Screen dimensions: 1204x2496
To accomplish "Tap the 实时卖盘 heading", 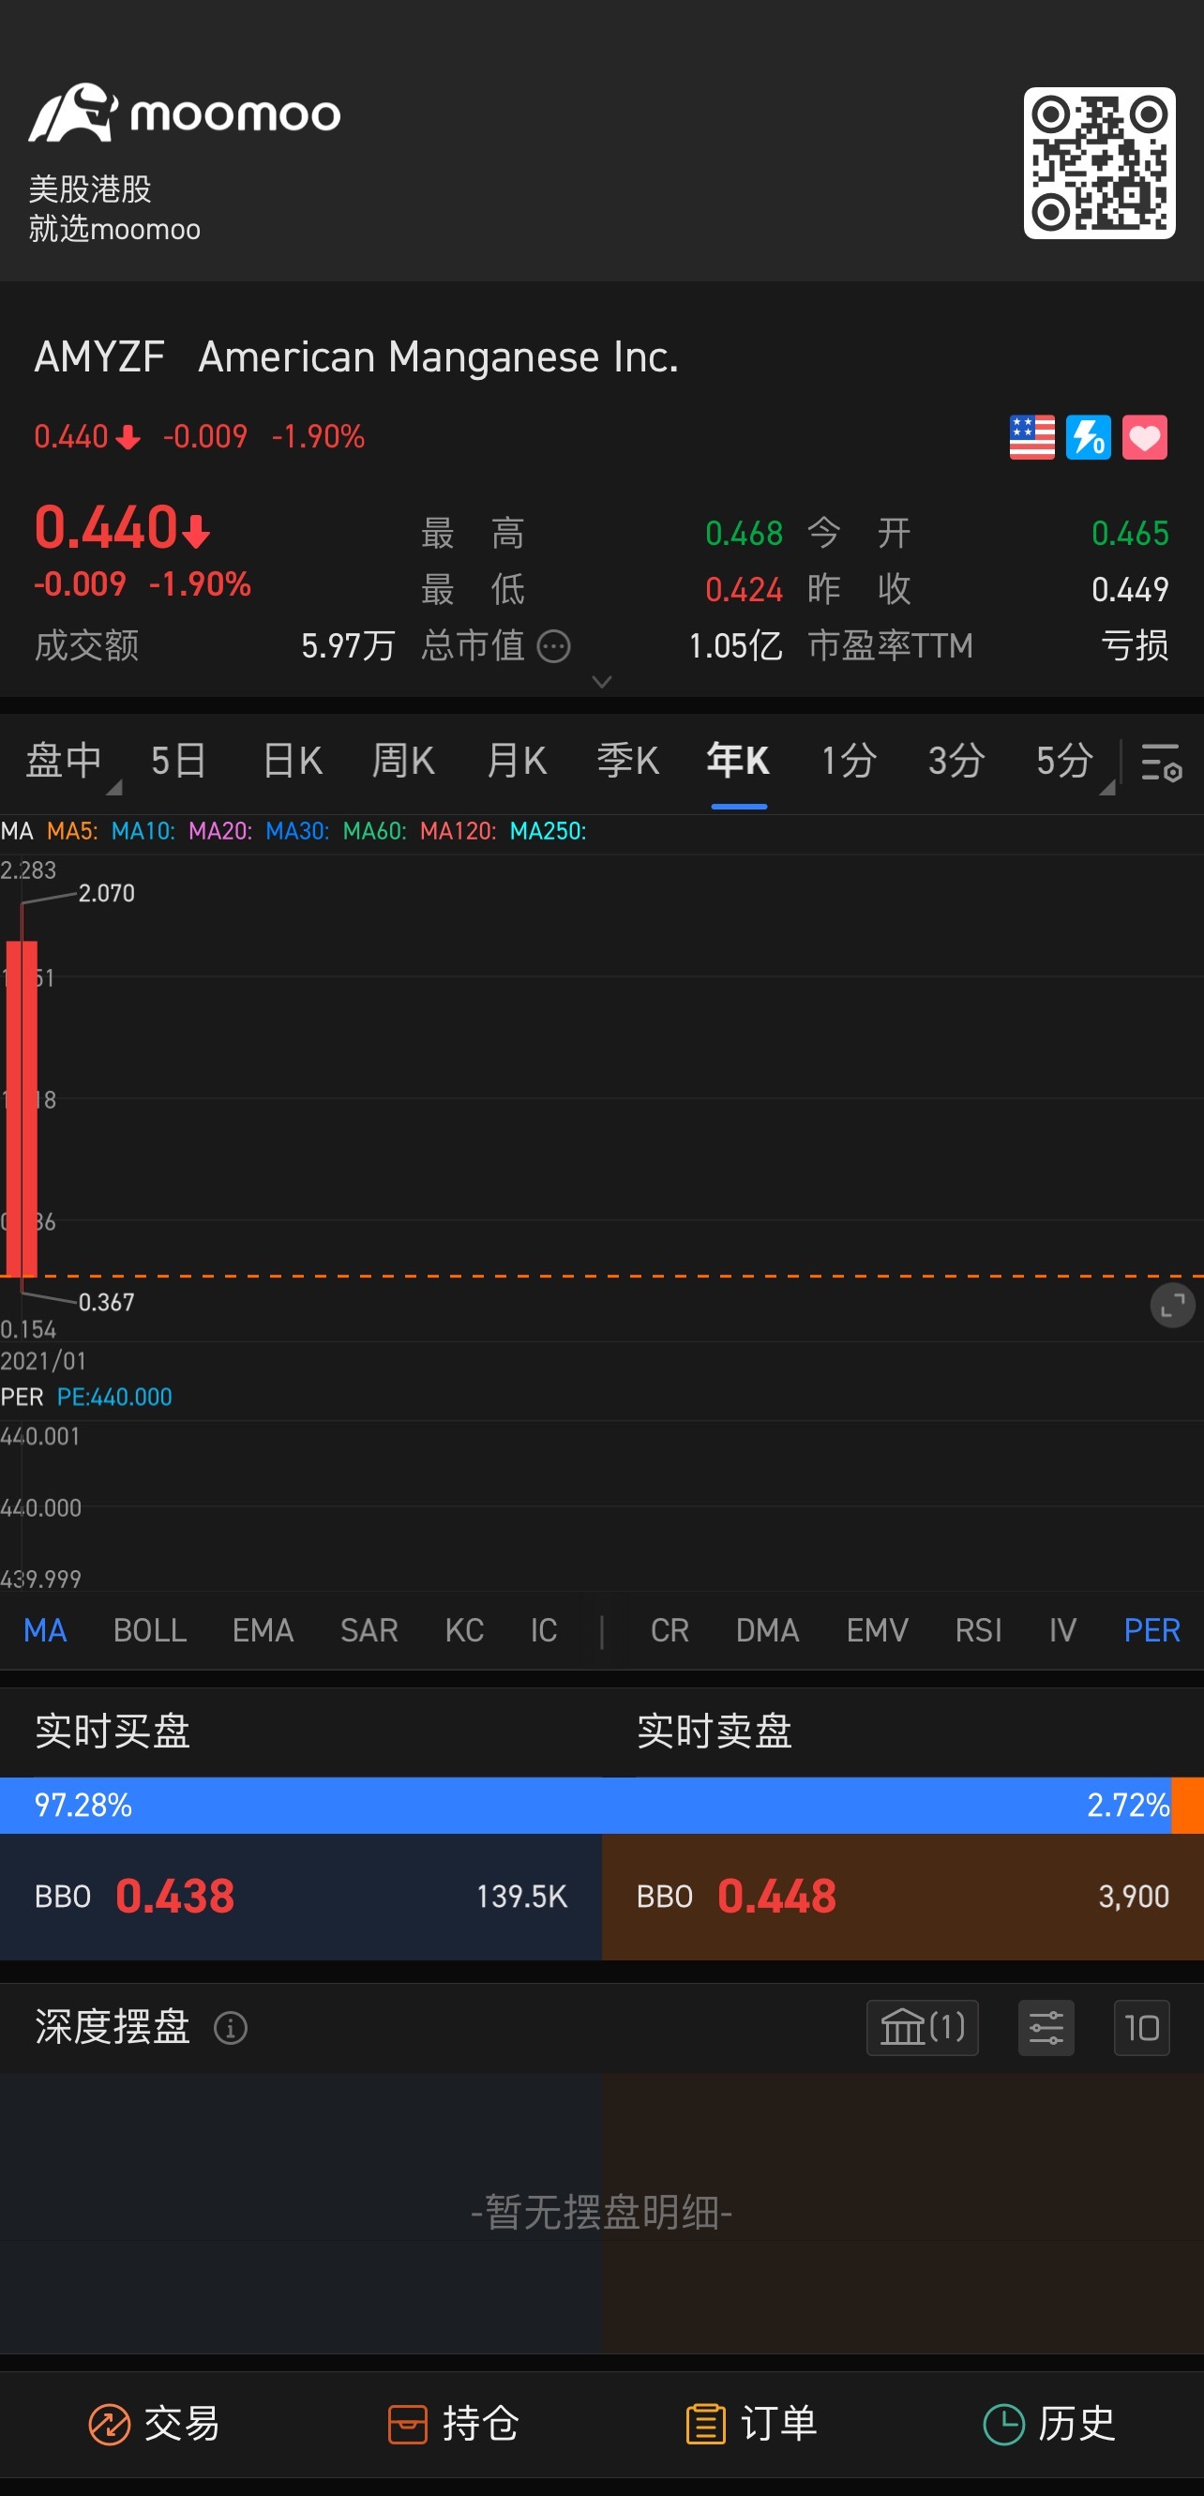I will [x=715, y=1732].
